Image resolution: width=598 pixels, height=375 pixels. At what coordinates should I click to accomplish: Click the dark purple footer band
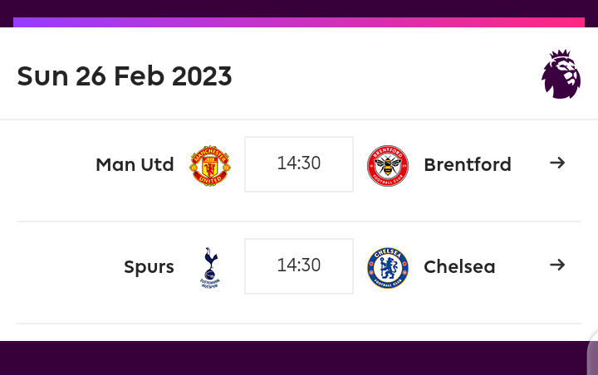[x=294, y=358]
